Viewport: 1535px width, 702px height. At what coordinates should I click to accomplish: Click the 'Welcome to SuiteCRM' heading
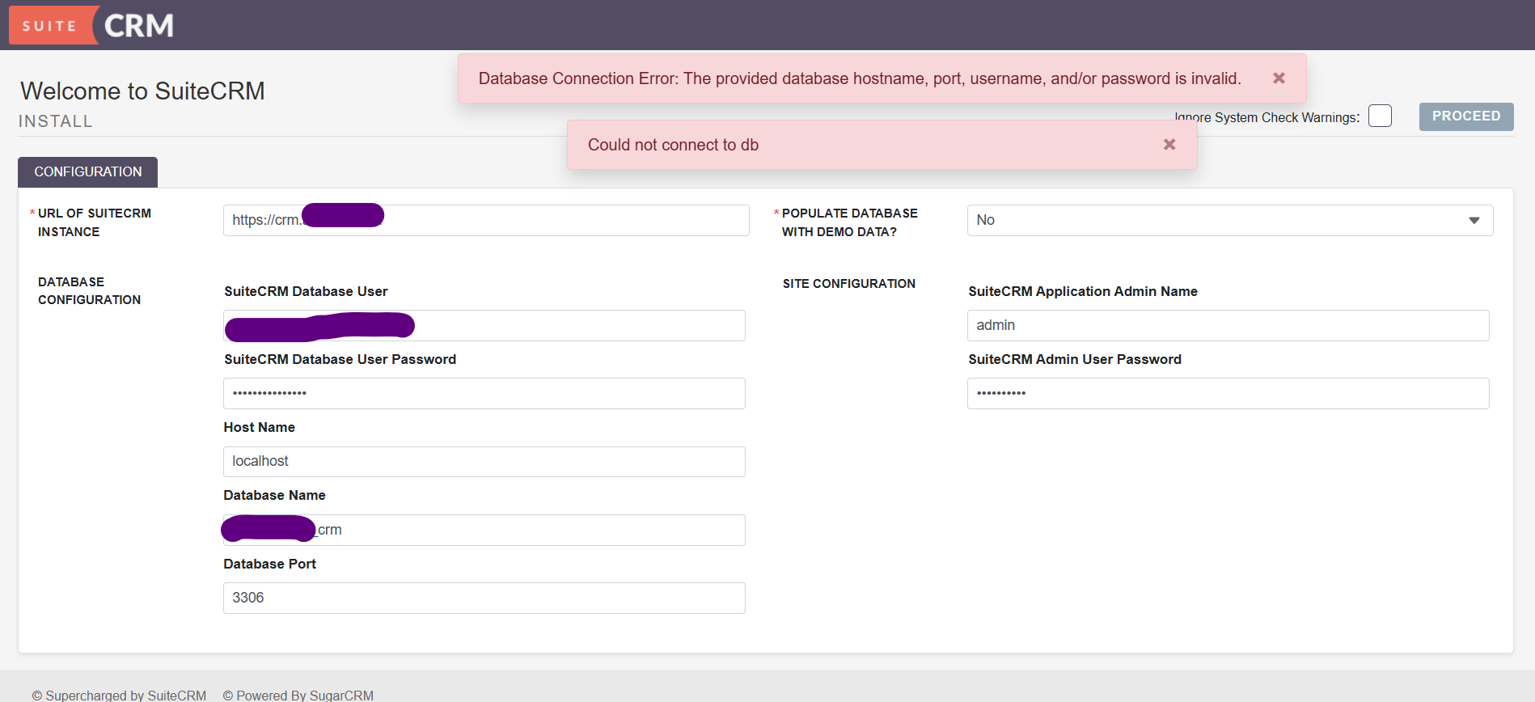pos(142,91)
